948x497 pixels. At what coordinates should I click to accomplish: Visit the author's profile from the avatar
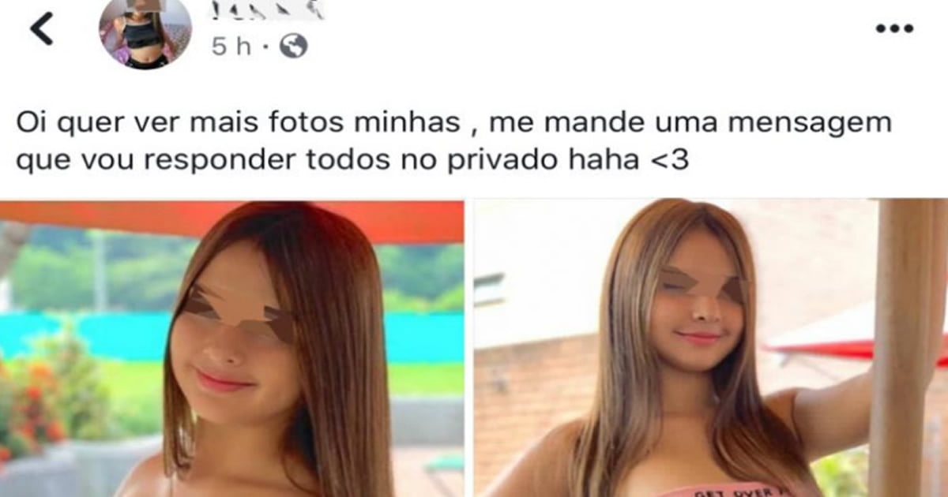[145, 32]
